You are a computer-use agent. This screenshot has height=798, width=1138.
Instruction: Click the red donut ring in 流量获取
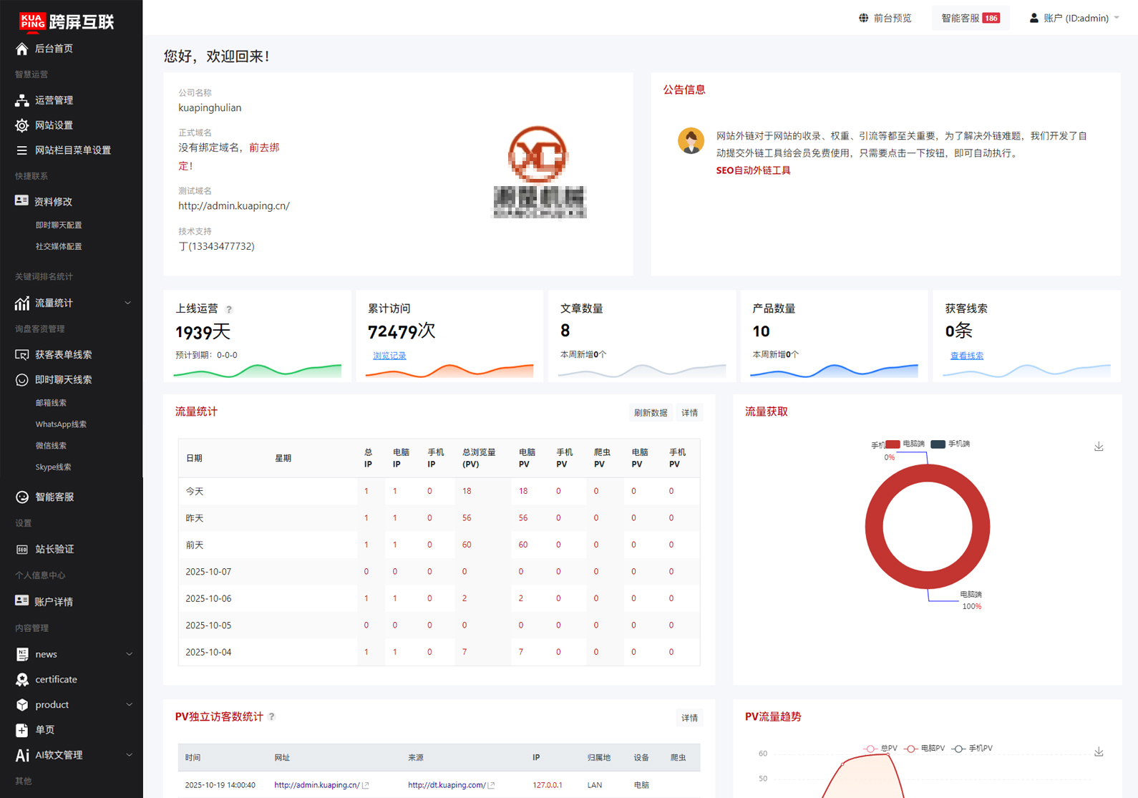pyautogui.click(x=873, y=527)
